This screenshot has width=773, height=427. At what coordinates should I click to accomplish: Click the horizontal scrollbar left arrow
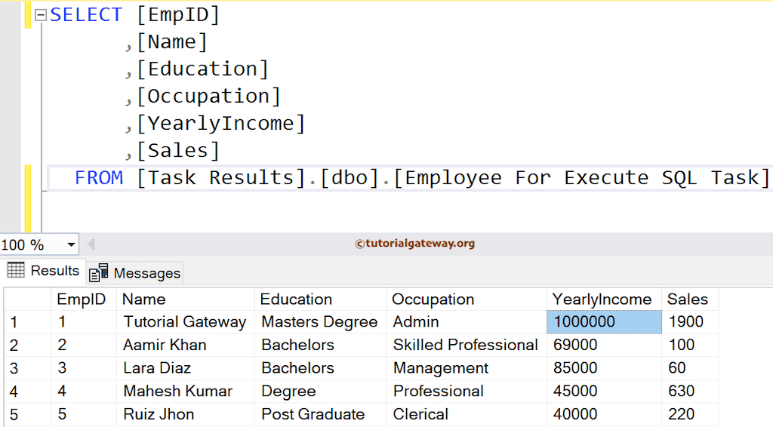[x=91, y=244]
